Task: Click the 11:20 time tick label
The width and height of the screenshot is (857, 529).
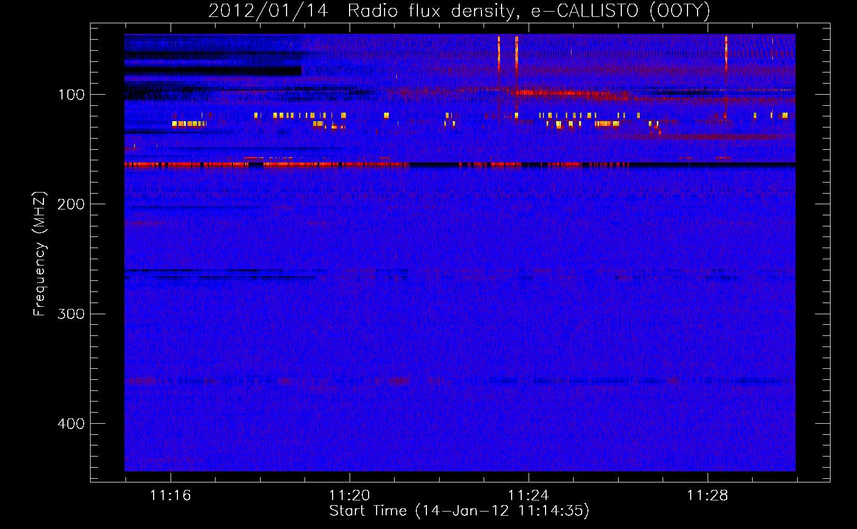Action: tap(350, 496)
